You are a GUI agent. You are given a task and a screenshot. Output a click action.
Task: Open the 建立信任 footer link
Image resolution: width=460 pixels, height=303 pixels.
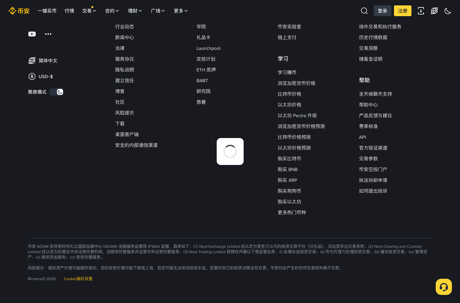[125, 80]
